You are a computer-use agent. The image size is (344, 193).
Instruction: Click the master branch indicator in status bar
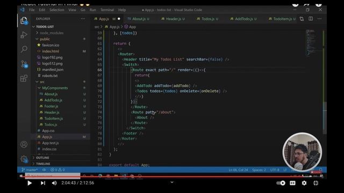pyautogui.click(x=30, y=170)
